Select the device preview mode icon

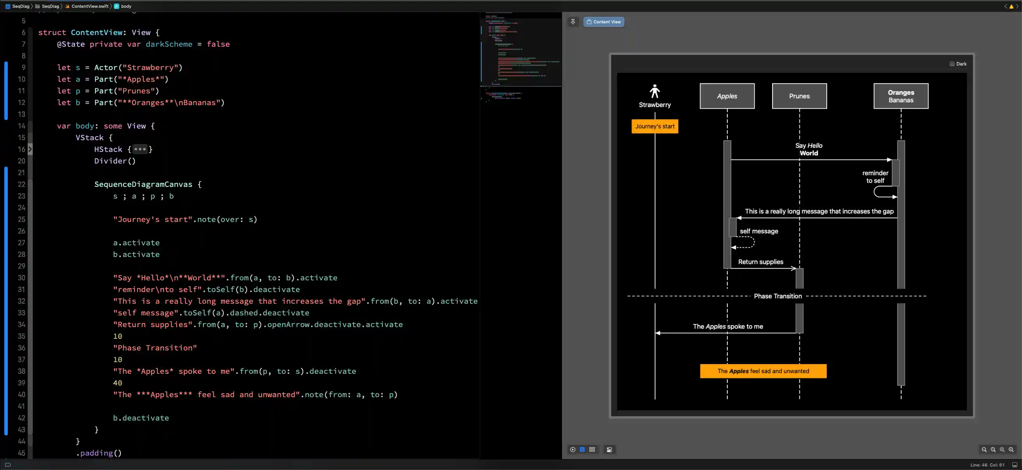point(582,450)
